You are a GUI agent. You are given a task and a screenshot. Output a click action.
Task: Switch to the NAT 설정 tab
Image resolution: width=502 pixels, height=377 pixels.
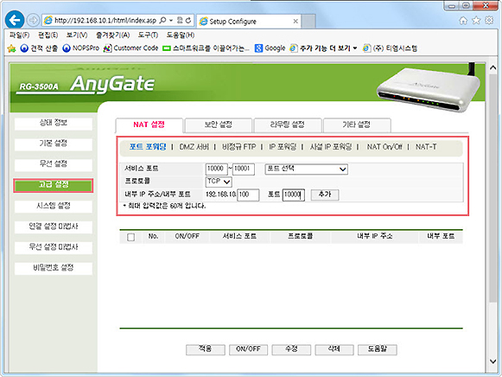point(149,125)
